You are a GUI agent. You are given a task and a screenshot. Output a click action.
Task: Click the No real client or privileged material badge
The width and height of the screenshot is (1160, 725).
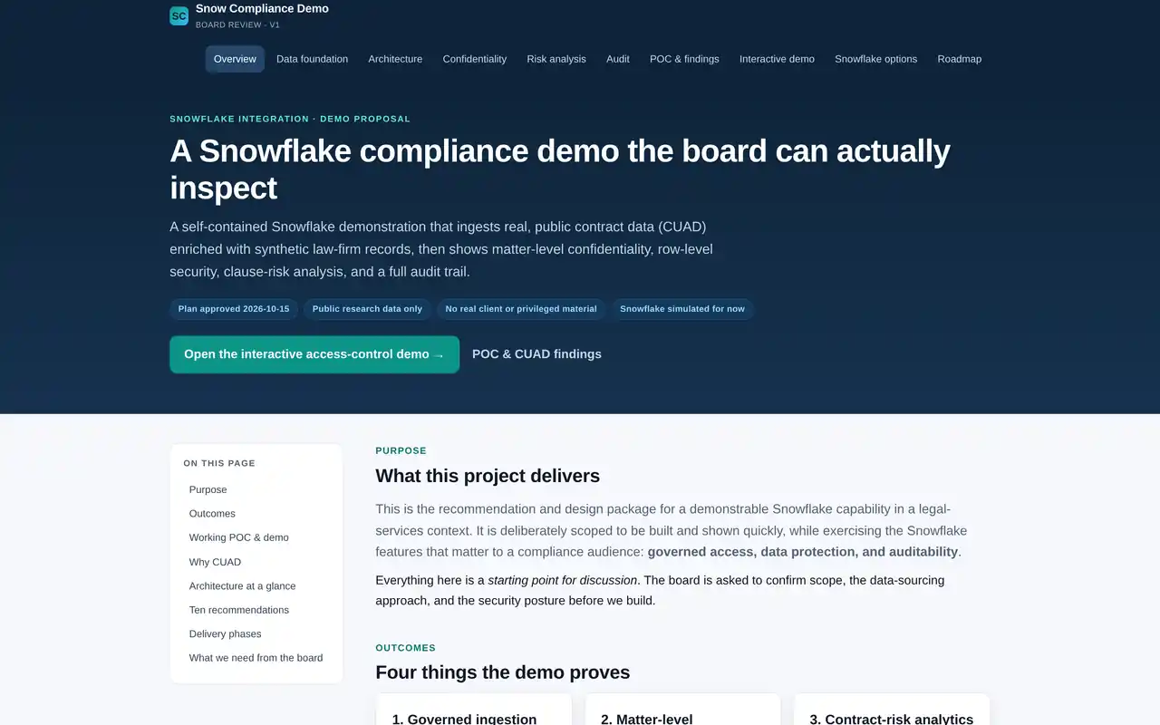point(521,309)
